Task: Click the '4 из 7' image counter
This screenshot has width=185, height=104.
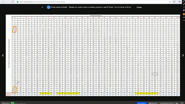Action: 5,103
